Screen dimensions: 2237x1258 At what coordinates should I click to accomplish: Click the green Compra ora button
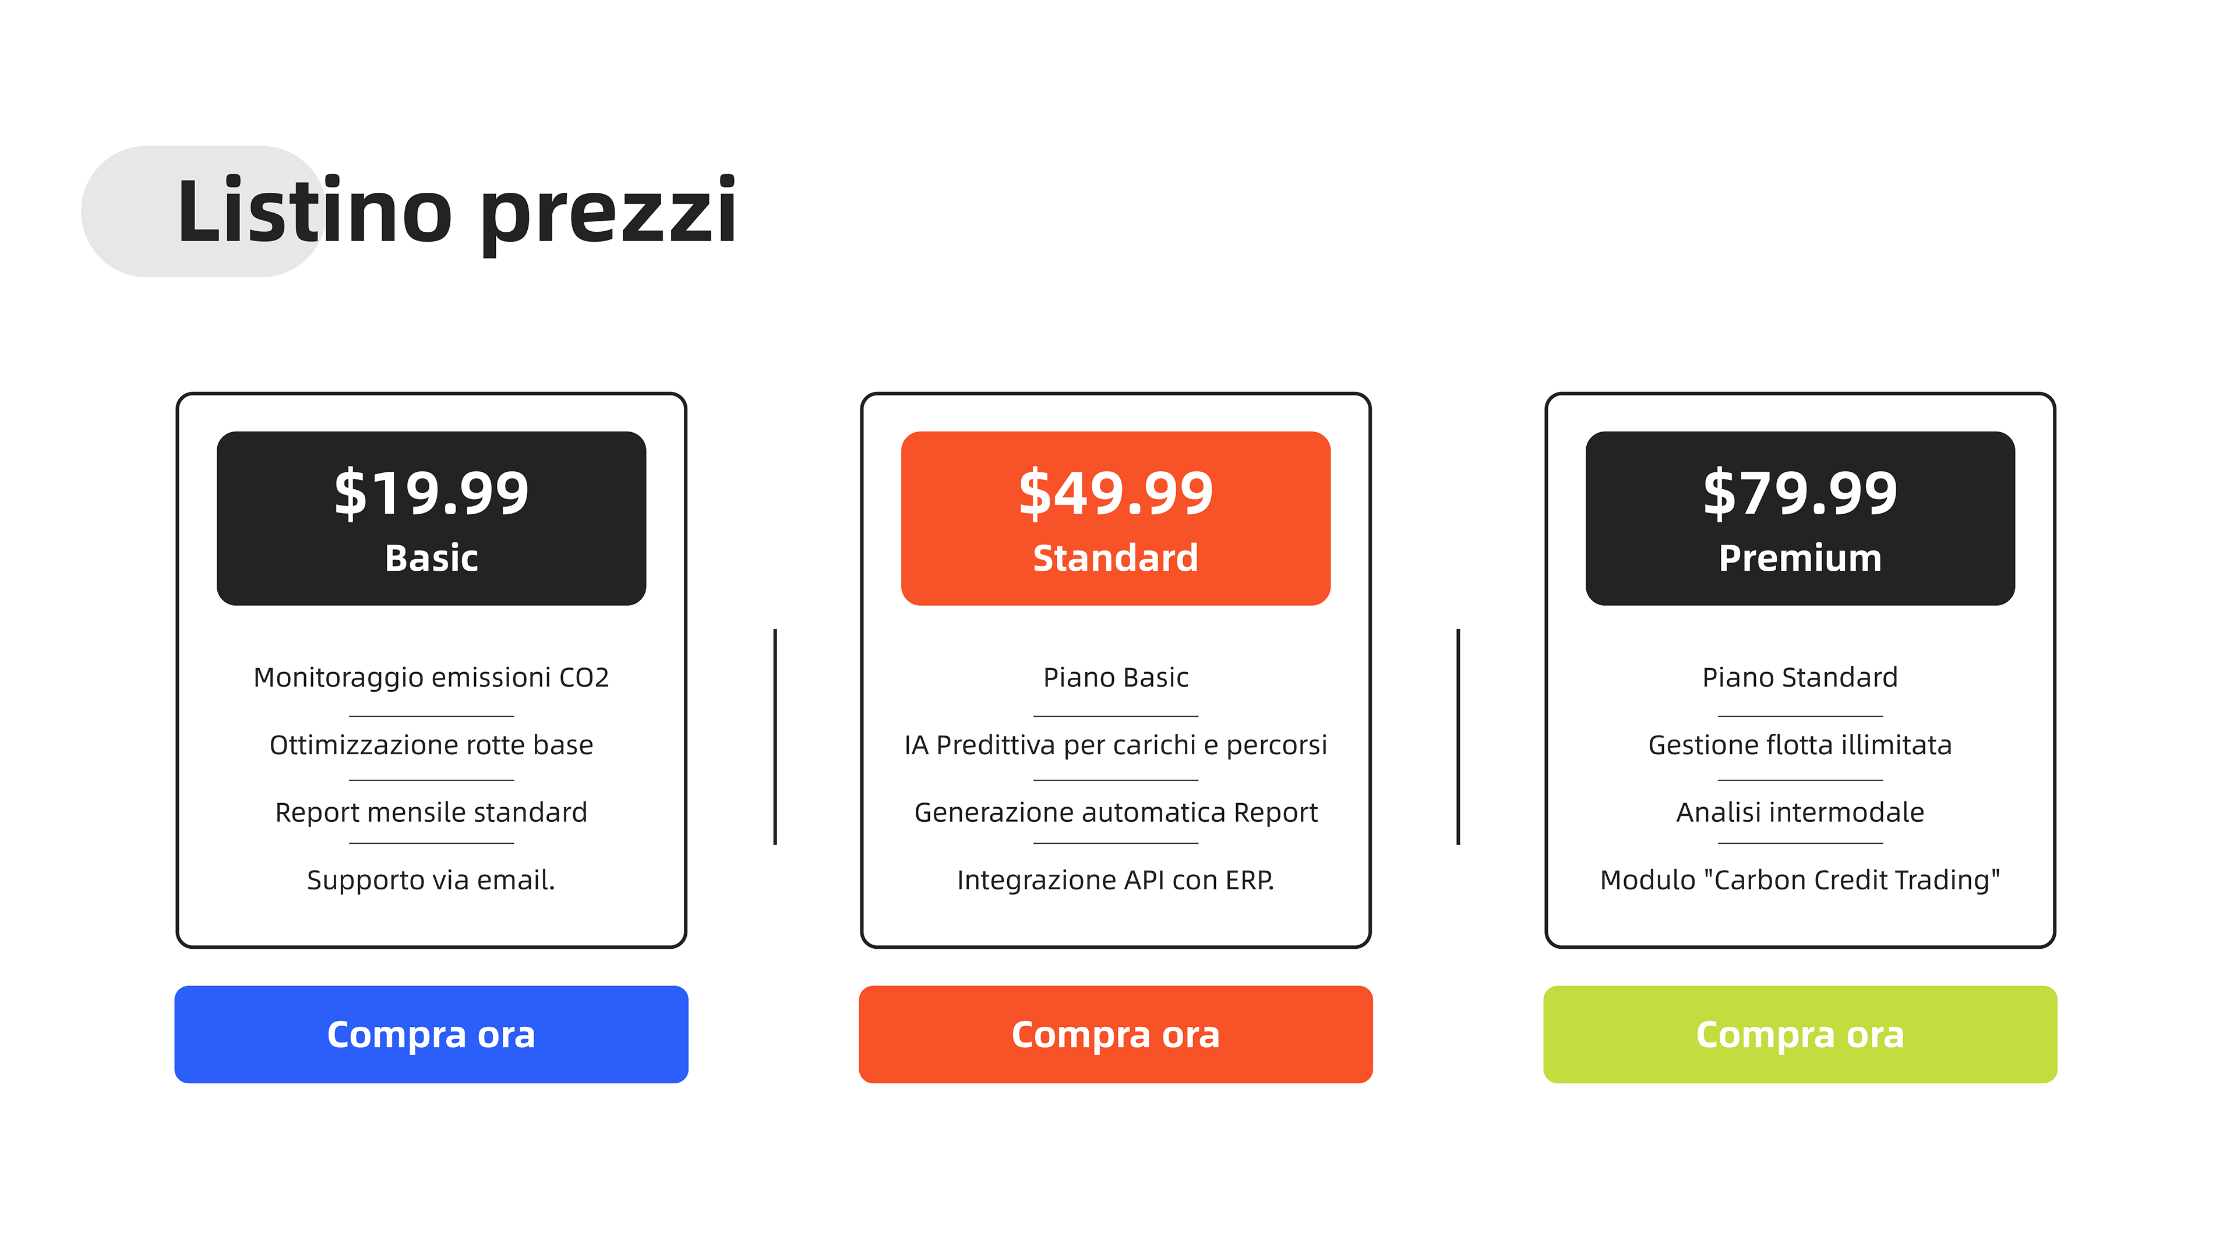(1800, 1034)
